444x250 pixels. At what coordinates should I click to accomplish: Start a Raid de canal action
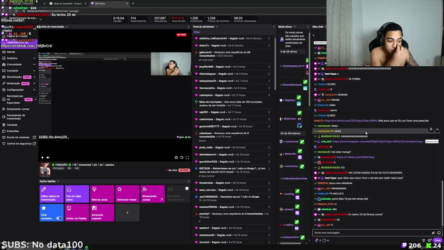tap(102, 194)
